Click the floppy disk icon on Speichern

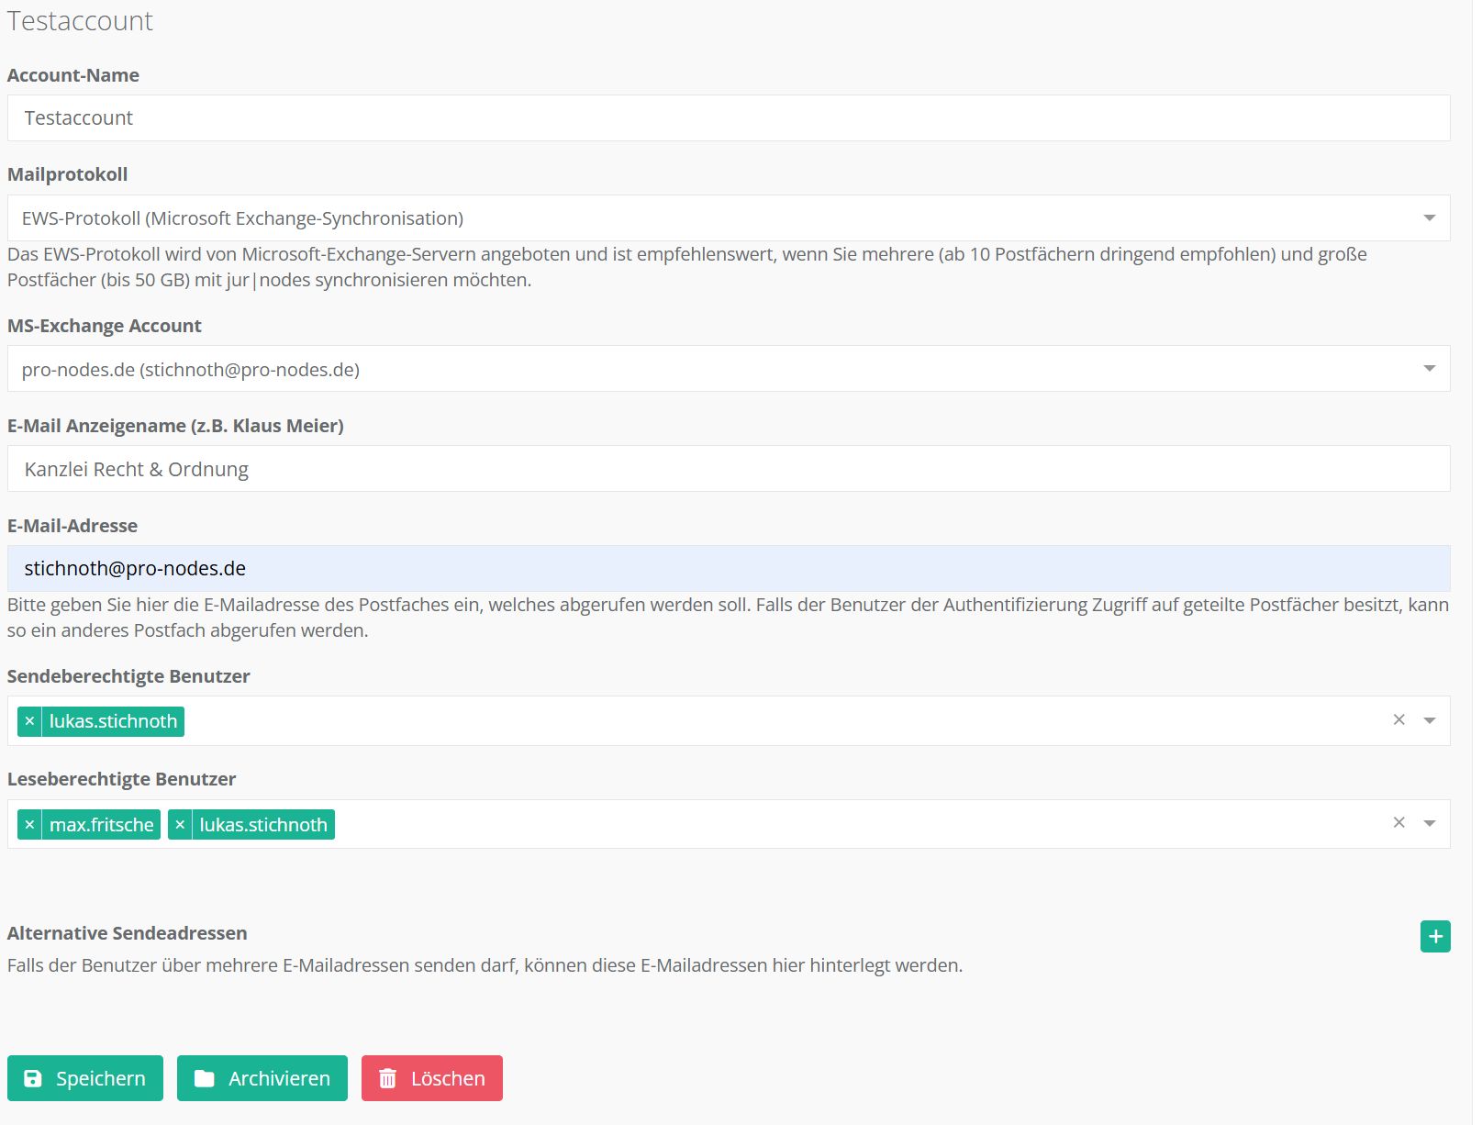(33, 1078)
